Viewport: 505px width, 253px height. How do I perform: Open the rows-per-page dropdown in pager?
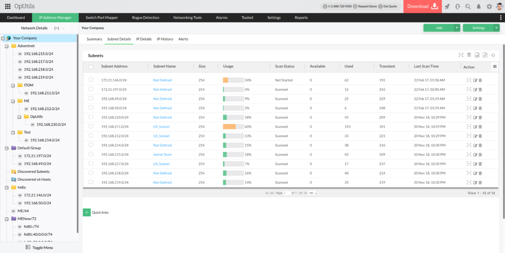pos(312,193)
